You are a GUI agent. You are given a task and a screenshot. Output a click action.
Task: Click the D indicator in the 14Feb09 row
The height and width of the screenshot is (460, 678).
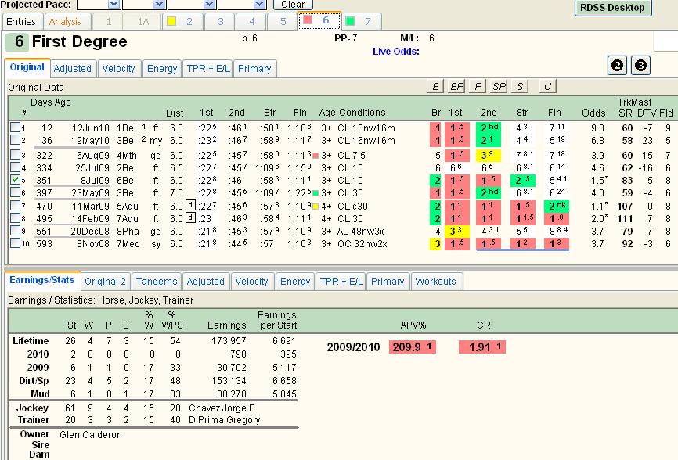190,217
